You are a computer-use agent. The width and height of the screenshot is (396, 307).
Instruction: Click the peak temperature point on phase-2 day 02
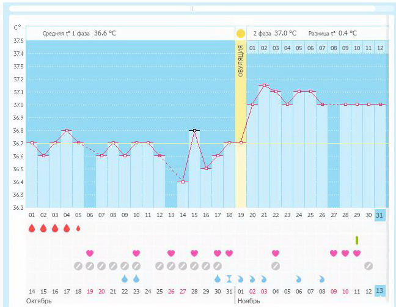pos(264,86)
